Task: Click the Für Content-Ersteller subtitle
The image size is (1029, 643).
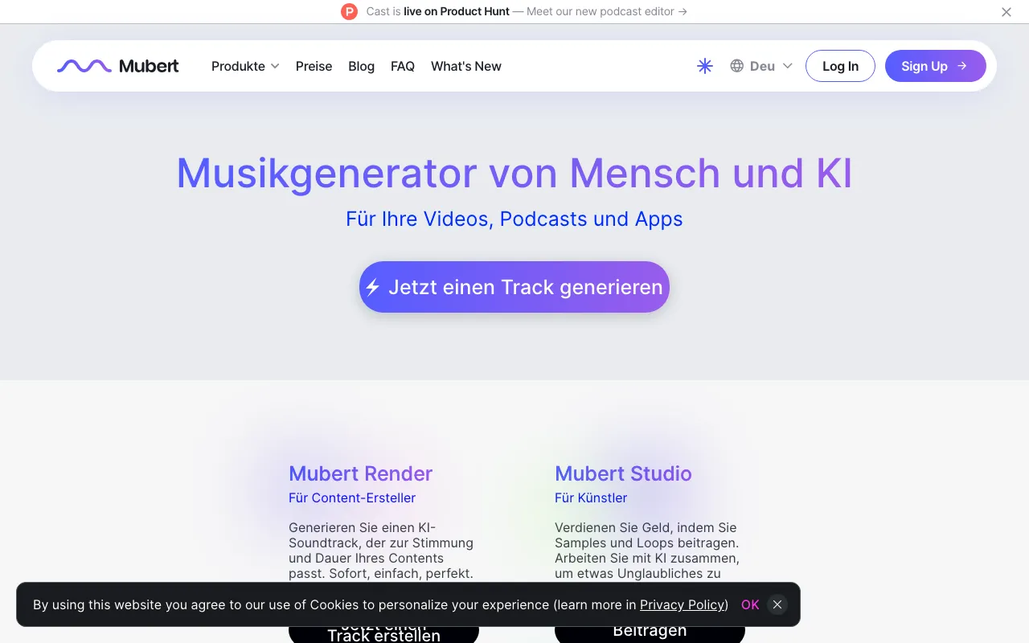Action: pos(352,498)
